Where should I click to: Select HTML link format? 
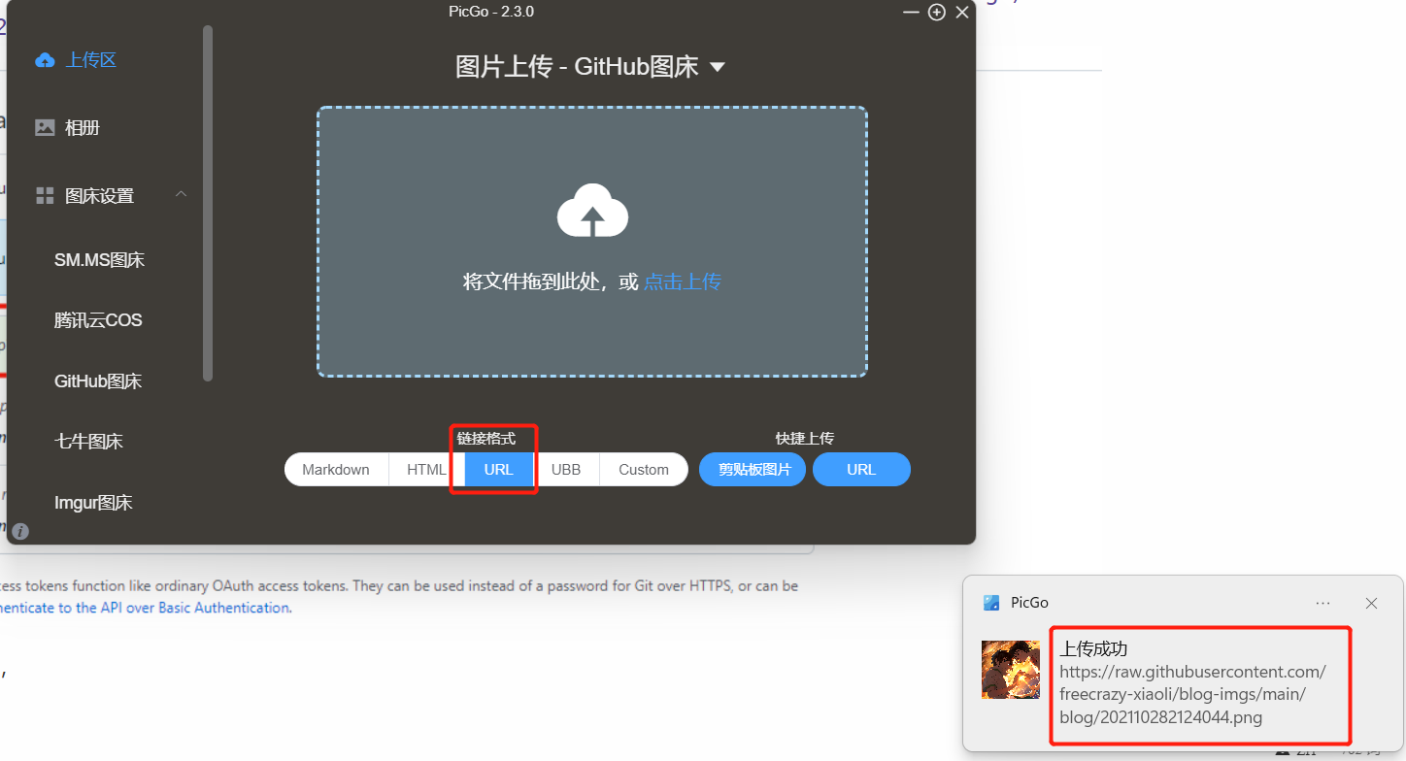pos(426,470)
